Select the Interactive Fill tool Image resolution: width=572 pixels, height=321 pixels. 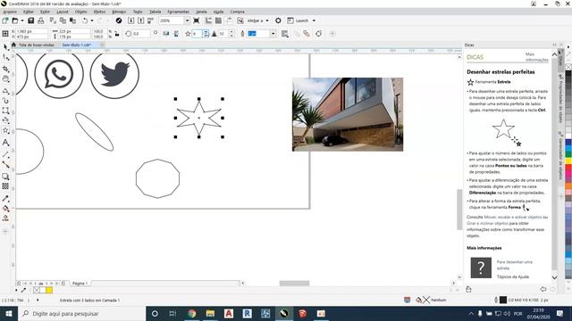point(6,209)
